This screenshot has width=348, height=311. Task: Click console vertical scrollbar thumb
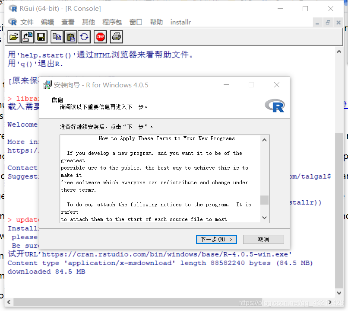[339, 211]
